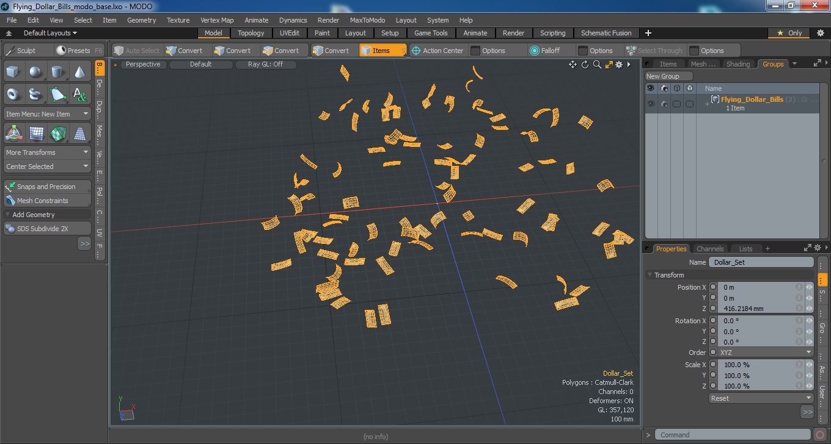Toggle the star Only button
This screenshot has width=831, height=444.
point(789,33)
